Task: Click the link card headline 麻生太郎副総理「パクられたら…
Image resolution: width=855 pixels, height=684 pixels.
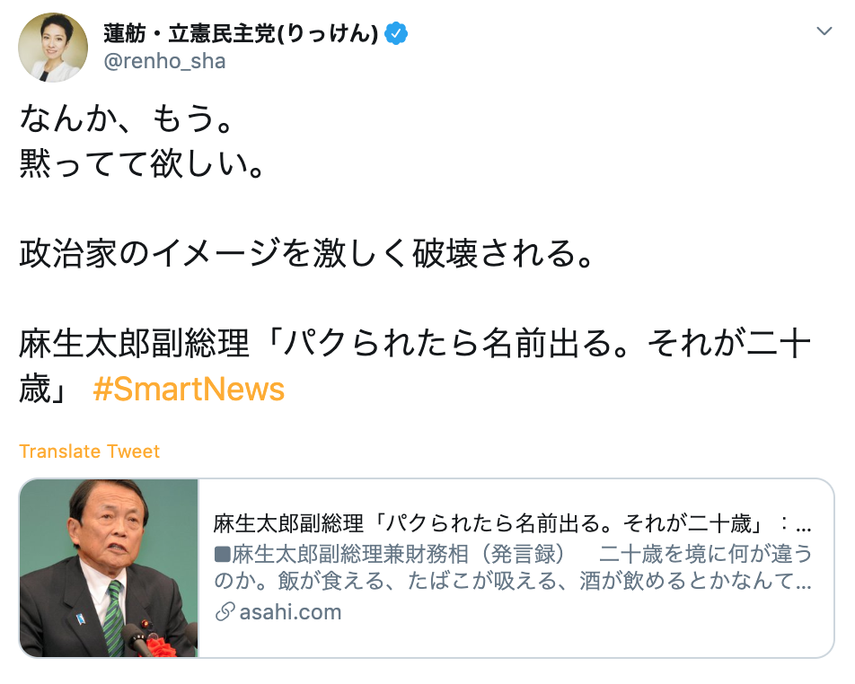Action: [x=512, y=523]
